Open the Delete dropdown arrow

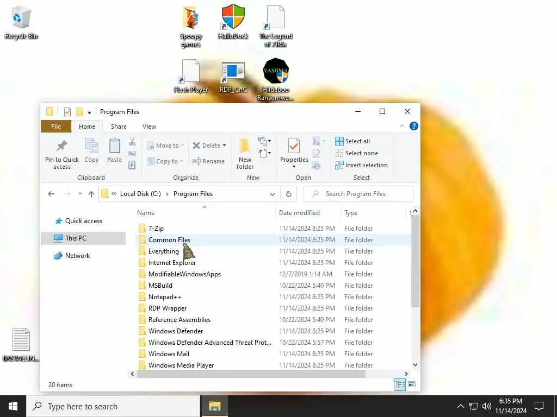pos(225,146)
